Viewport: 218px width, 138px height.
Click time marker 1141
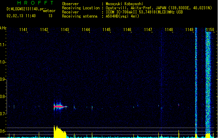click(x=23, y=30)
